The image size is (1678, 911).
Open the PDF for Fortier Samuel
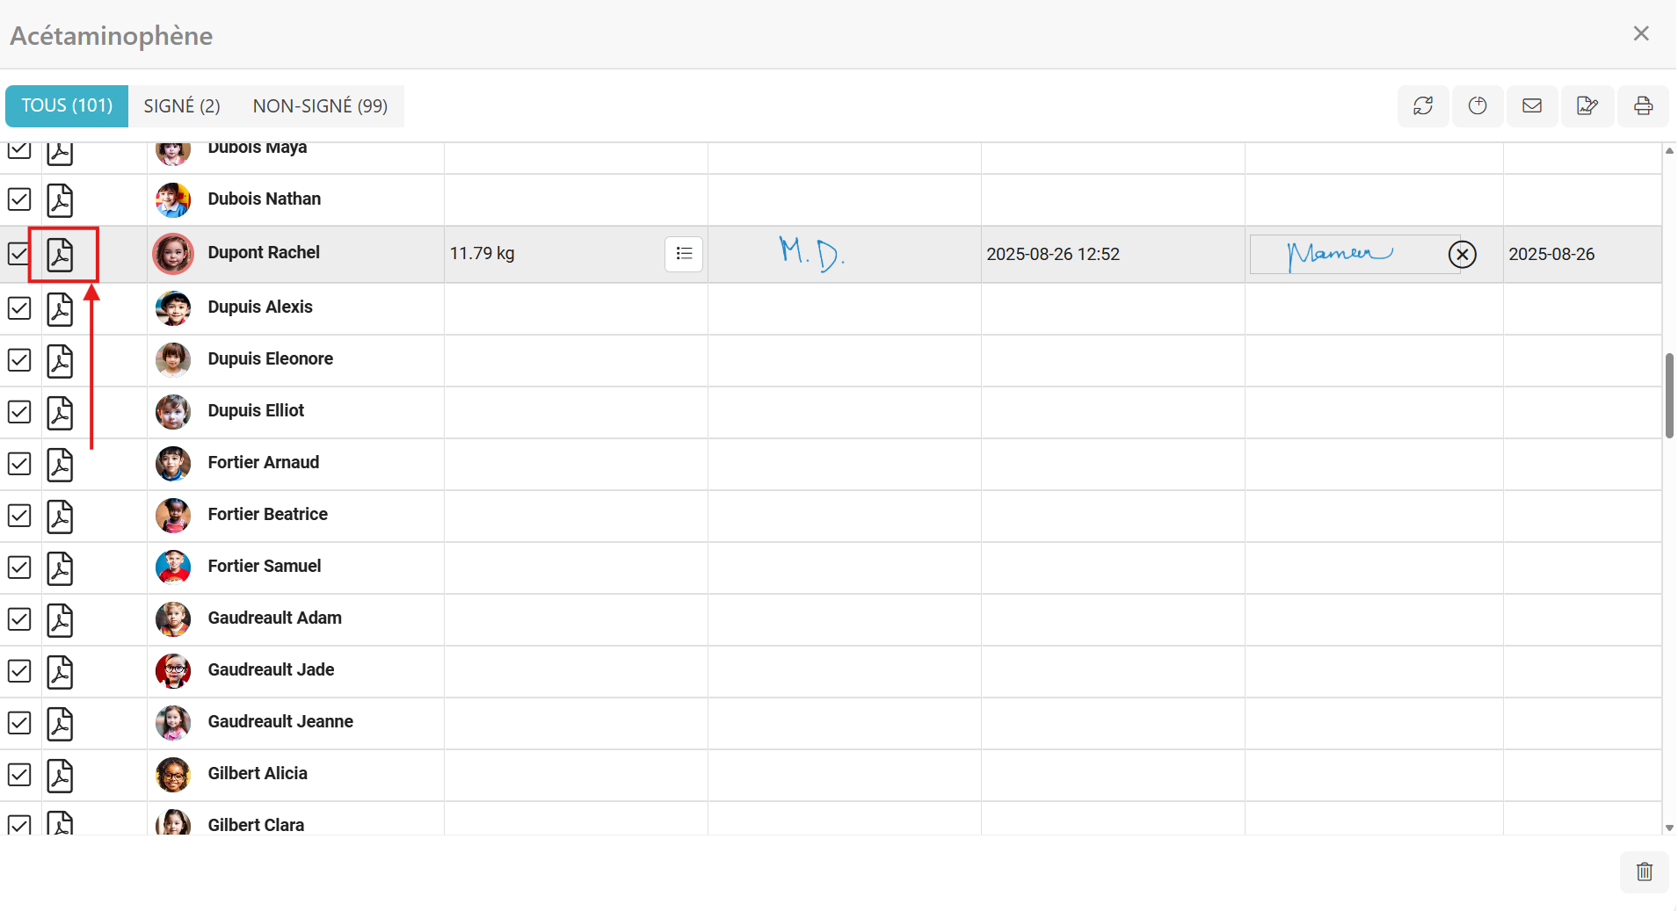pyautogui.click(x=60, y=568)
